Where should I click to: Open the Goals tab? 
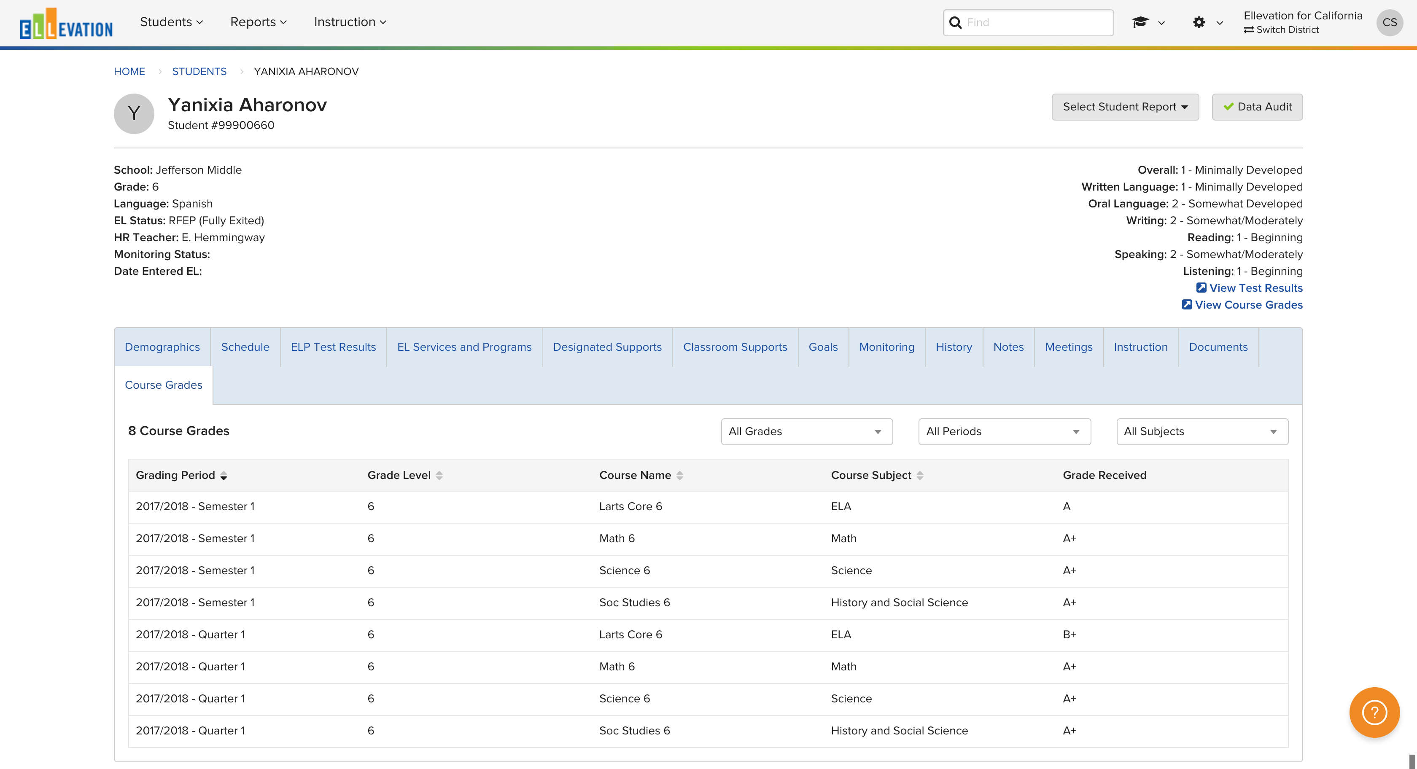pos(823,347)
